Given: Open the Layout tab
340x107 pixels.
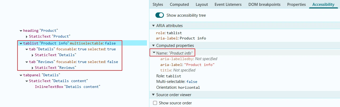Looking at the screenshot, I should [202, 5].
